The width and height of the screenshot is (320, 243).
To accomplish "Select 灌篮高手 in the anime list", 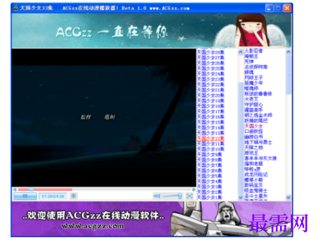I will click(254, 110).
